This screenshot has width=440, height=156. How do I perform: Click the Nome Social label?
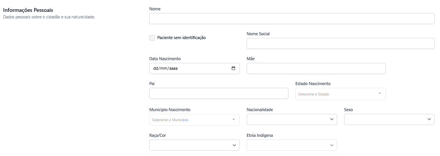(258, 34)
